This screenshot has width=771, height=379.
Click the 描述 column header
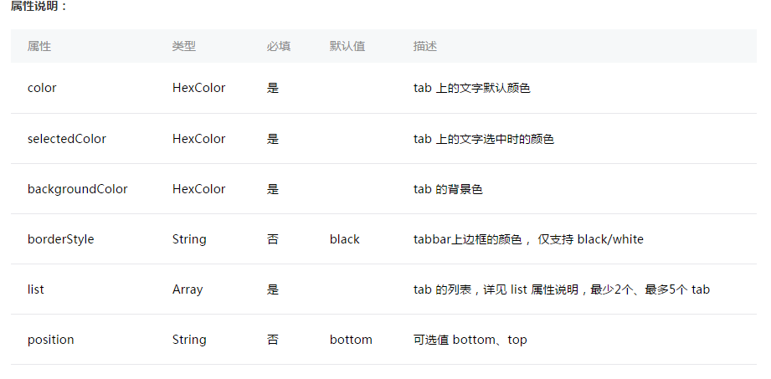point(424,46)
